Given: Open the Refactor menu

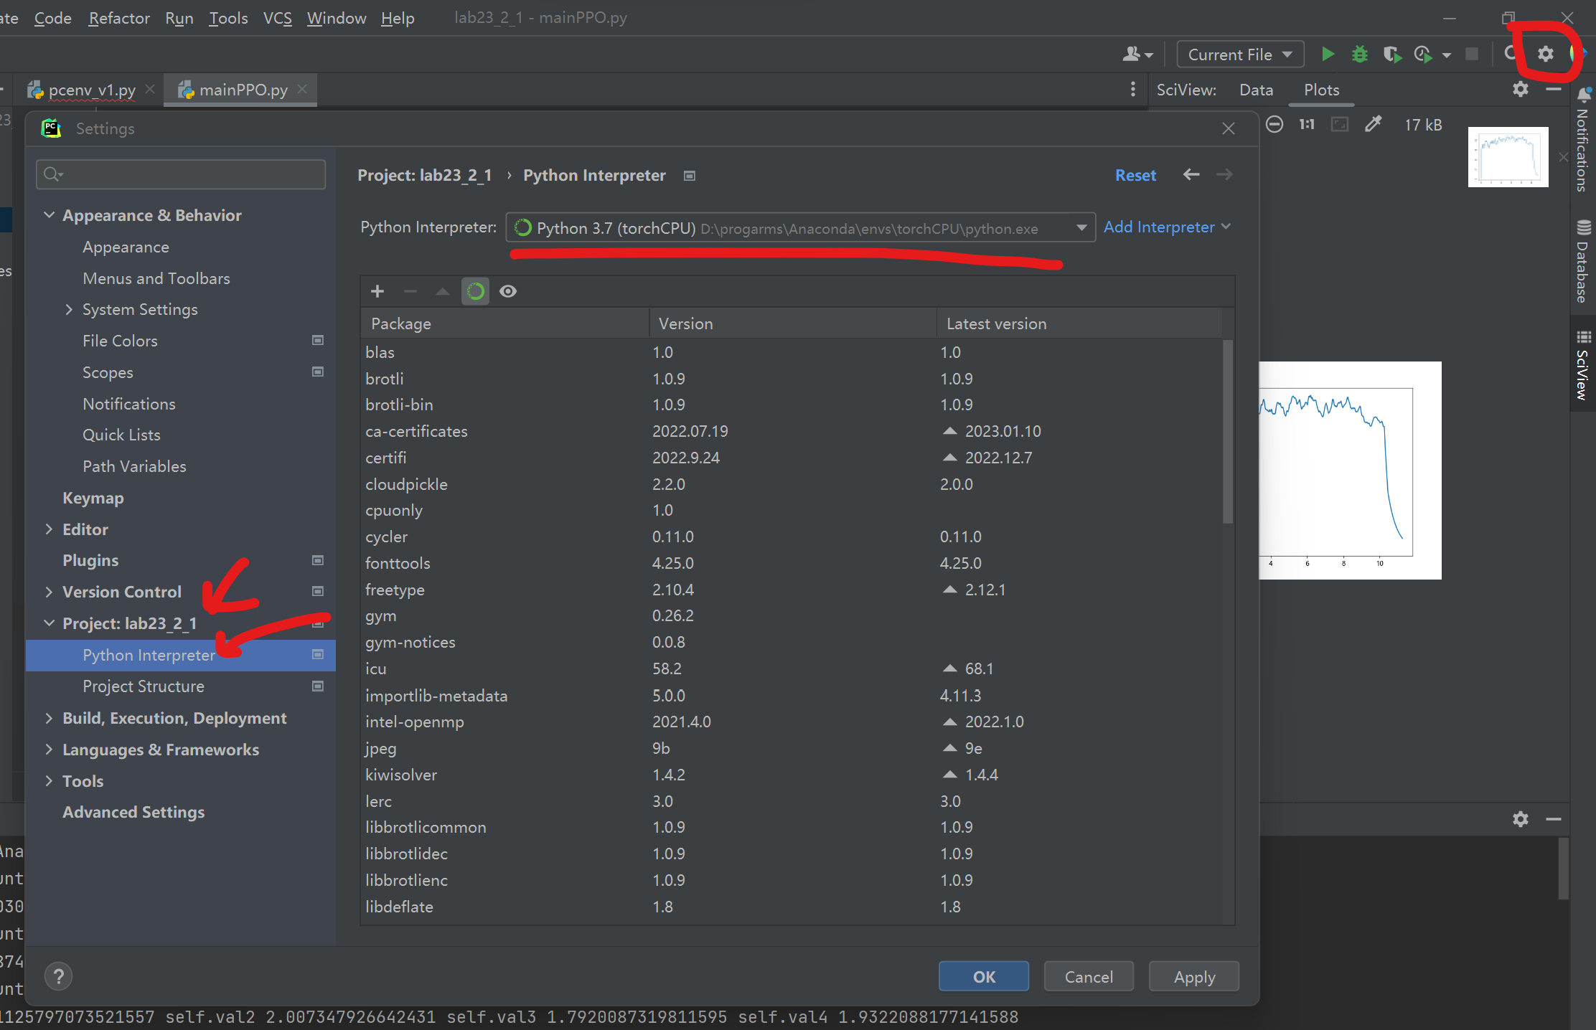Looking at the screenshot, I should click(x=119, y=18).
